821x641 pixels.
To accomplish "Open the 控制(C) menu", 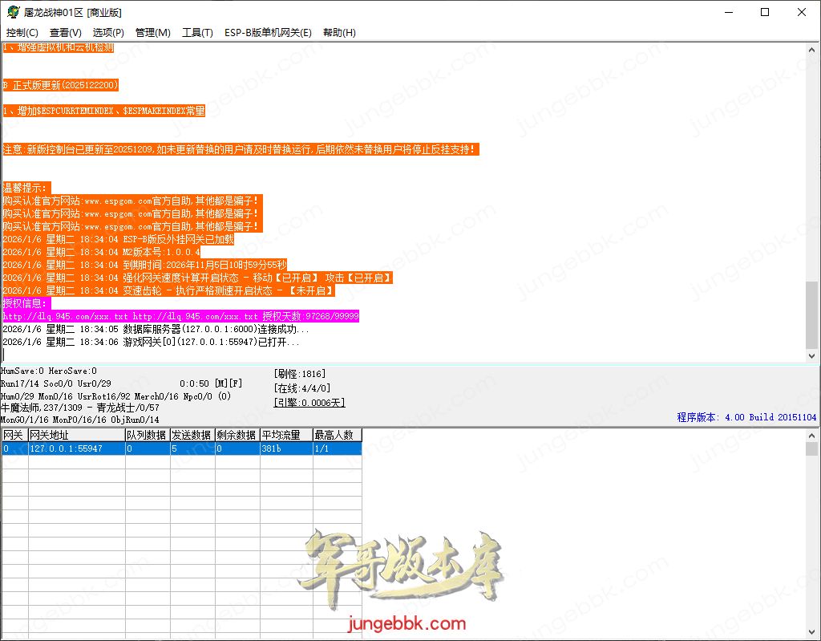I will point(22,33).
